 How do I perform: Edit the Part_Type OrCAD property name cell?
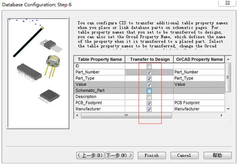pyautogui.click(x=199, y=78)
